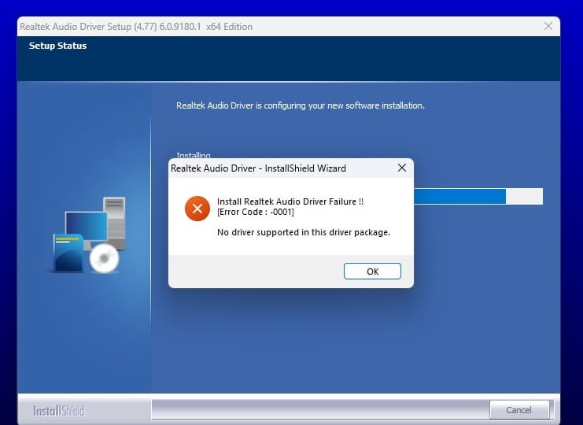The height and width of the screenshot is (425, 583).
Task: Click 'No driver supported in this driver package.'
Action: coord(304,232)
